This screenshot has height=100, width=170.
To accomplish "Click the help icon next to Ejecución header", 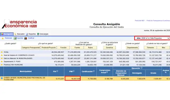I will pos(142,68).
